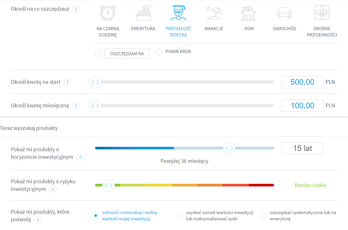Select 'ochronić nominalną i realną wartość' radio option
The image size is (348, 230).
96,216
